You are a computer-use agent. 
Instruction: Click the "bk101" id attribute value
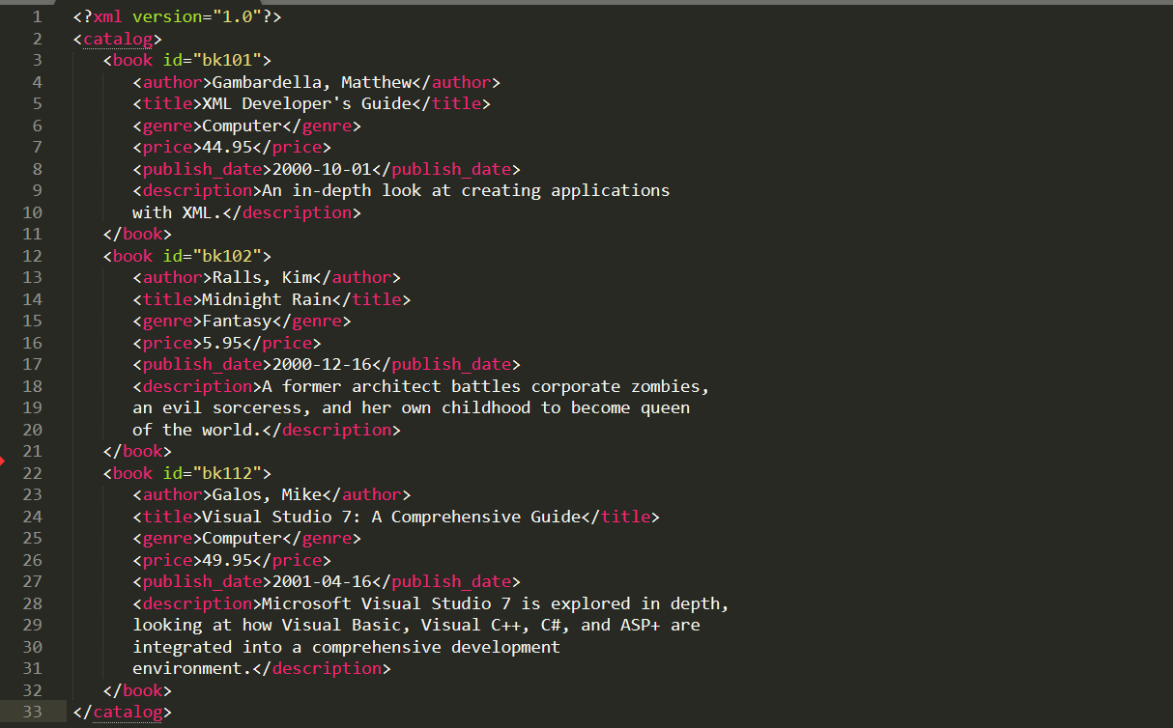[227, 60]
